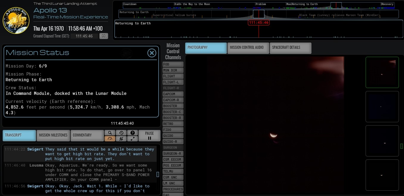Select the RETRO channel
The height and width of the screenshot is (196, 404).
click(173, 124)
